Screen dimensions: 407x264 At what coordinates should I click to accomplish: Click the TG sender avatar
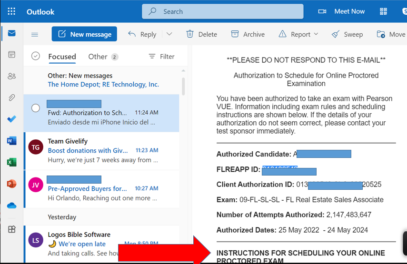36,147
